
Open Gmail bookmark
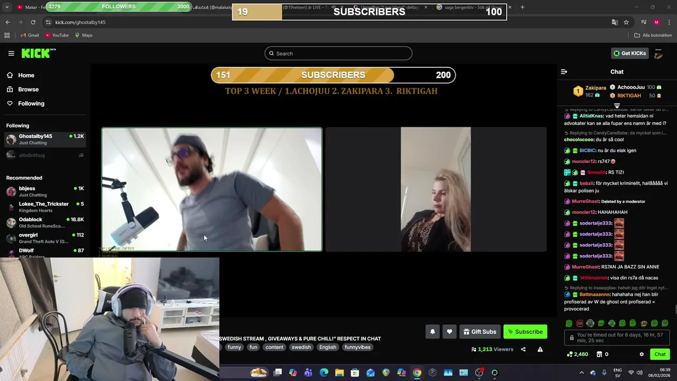pos(29,35)
